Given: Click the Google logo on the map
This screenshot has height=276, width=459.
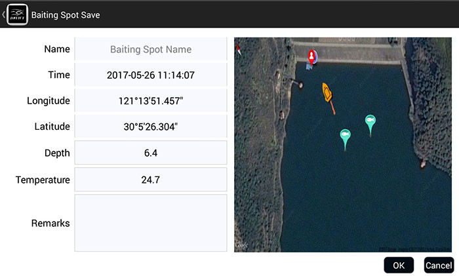Looking at the screenshot, I should (x=241, y=246).
